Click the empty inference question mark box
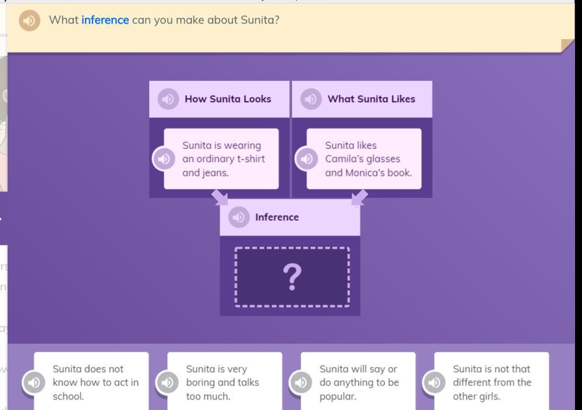Screen dimensions: 582x410 coord(292,277)
